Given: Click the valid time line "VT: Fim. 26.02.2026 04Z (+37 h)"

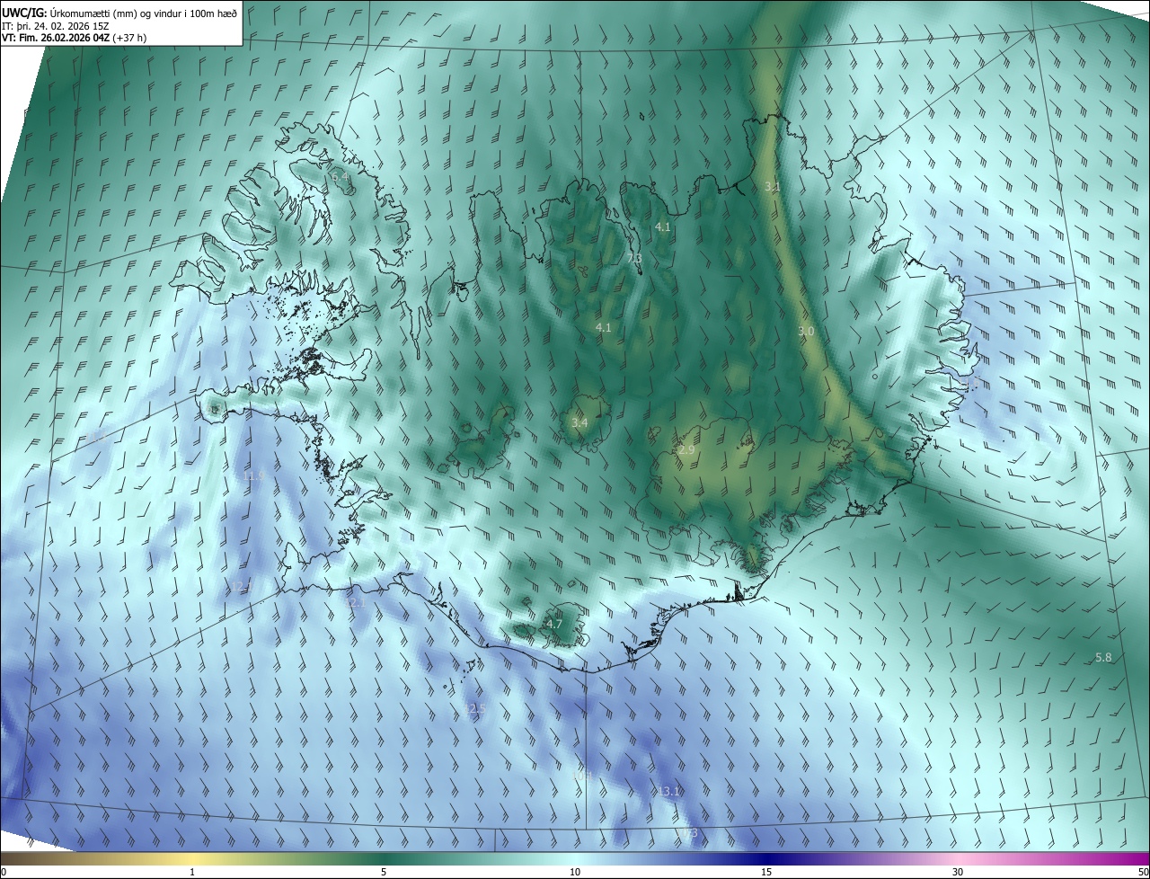Looking at the screenshot, I should (75, 38).
